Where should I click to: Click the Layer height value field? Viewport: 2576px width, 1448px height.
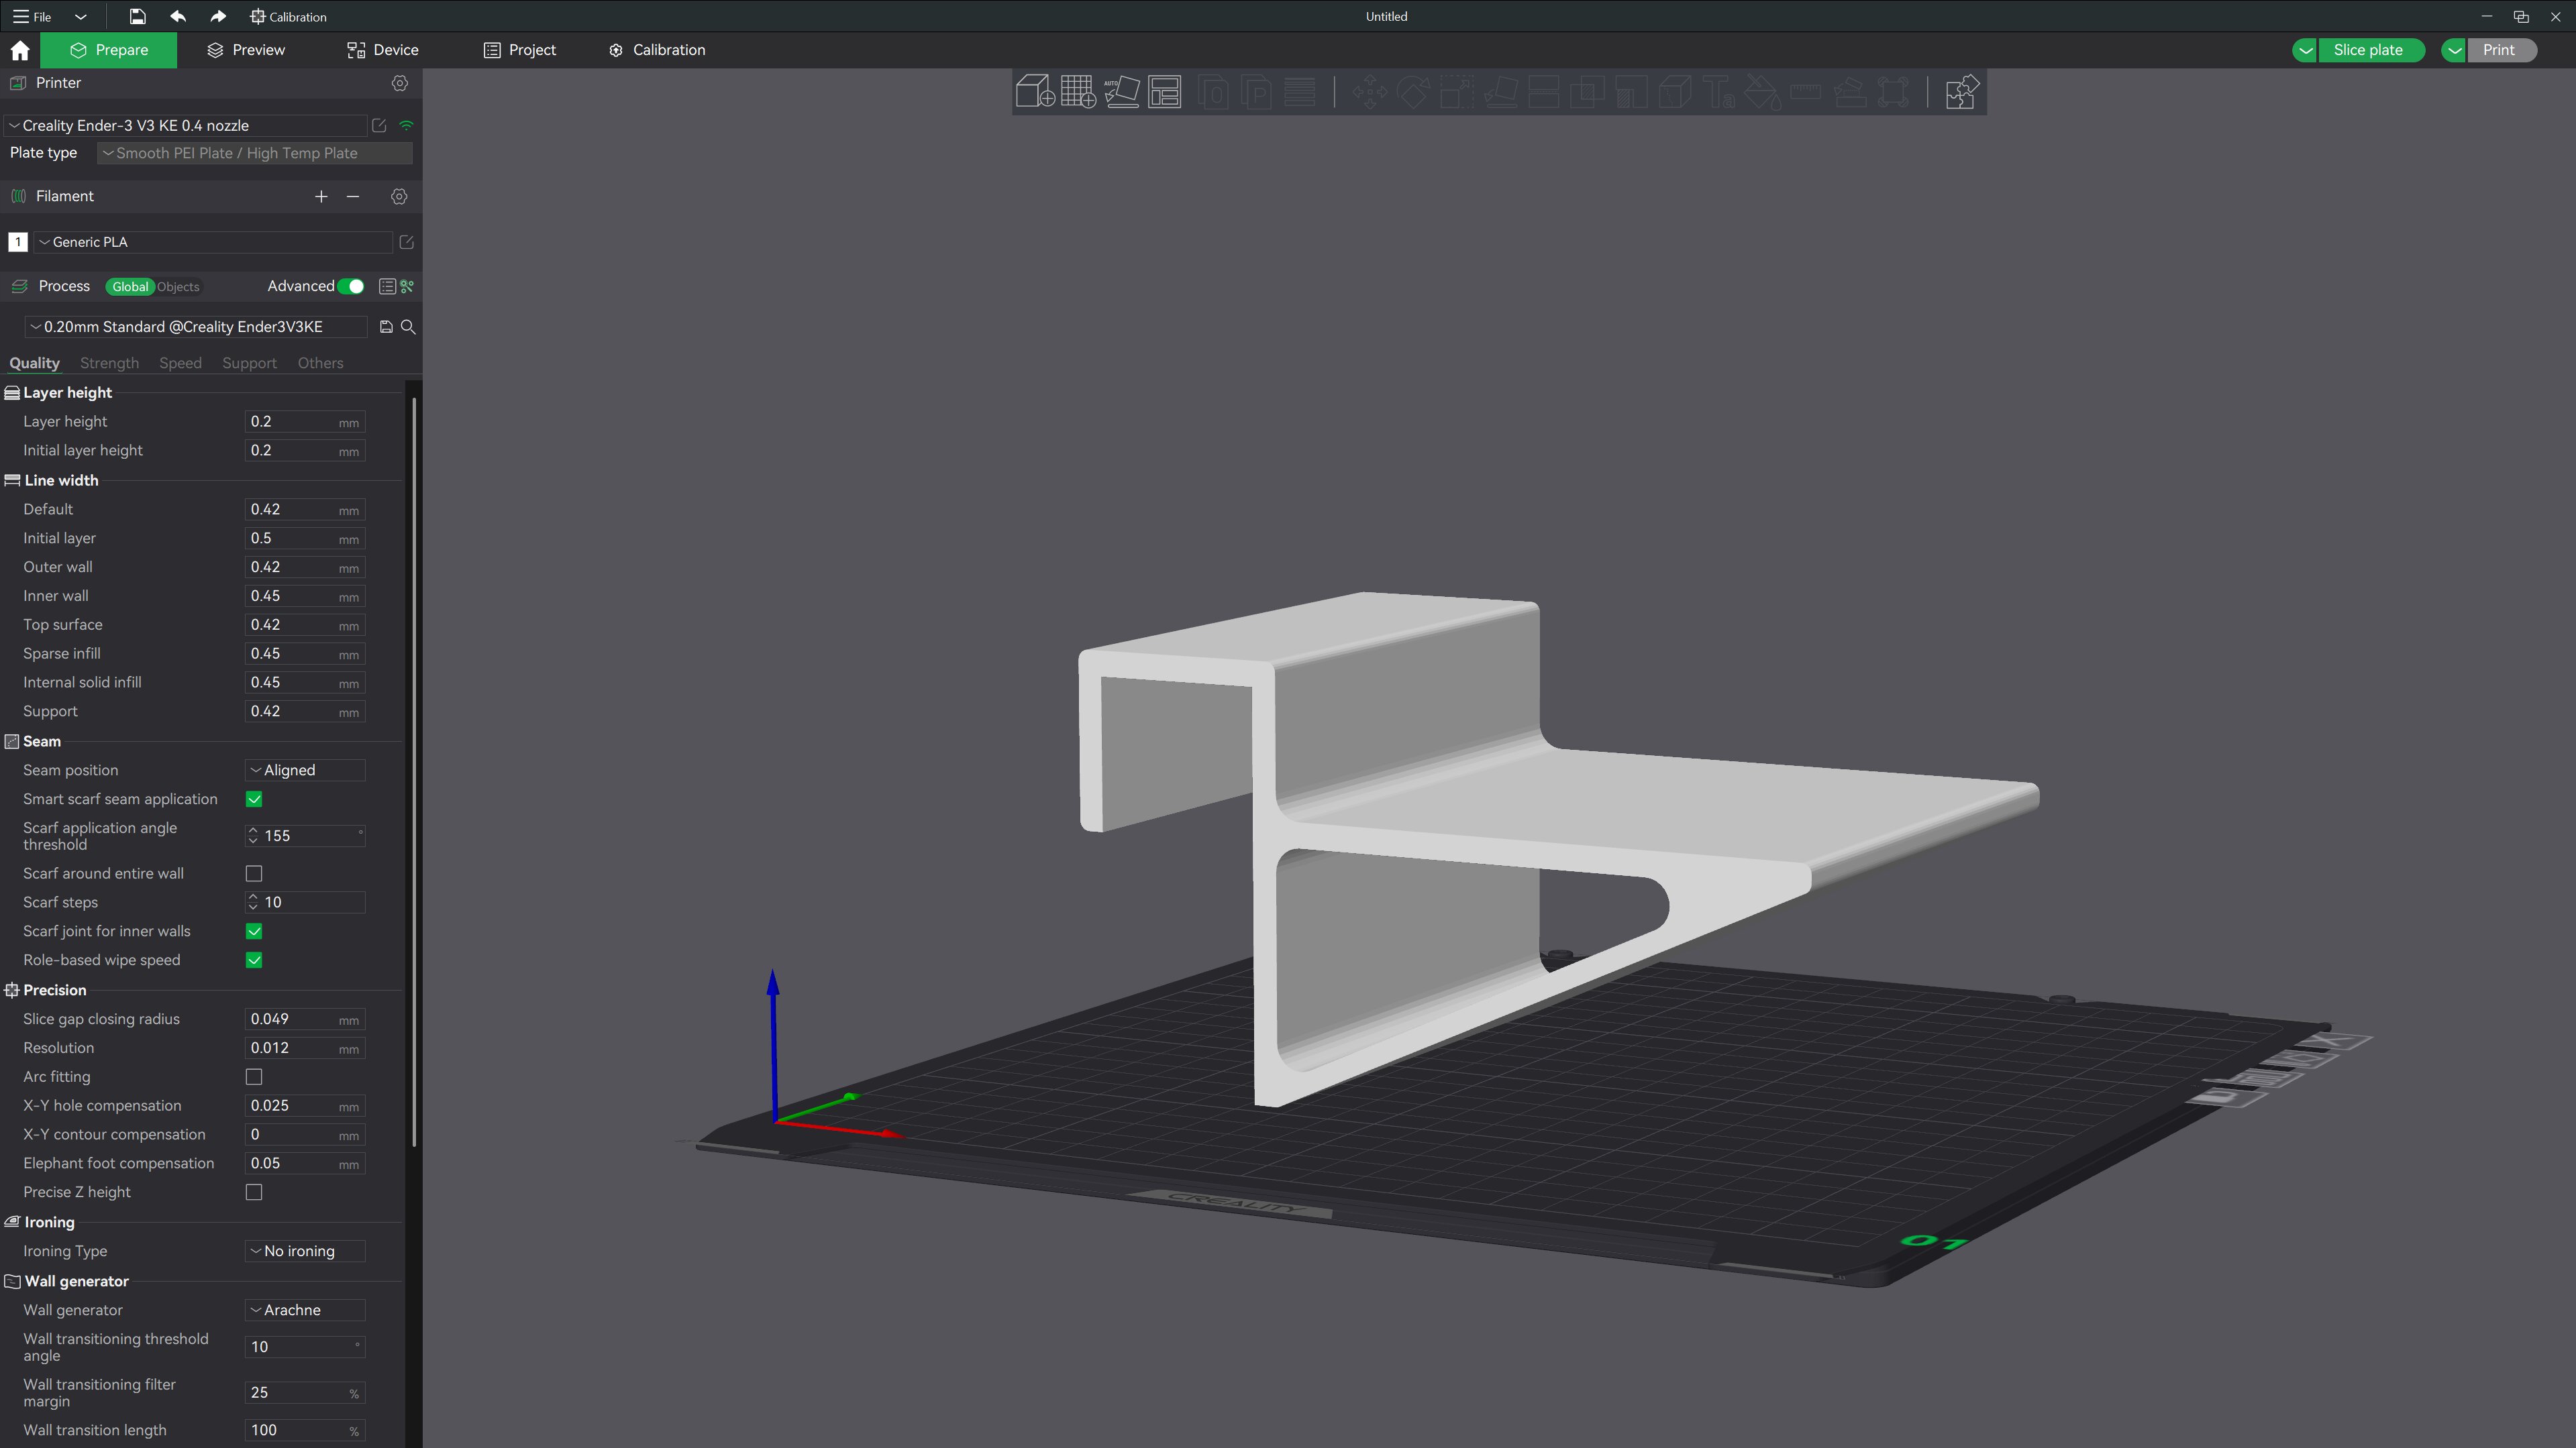(x=290, y=422)
